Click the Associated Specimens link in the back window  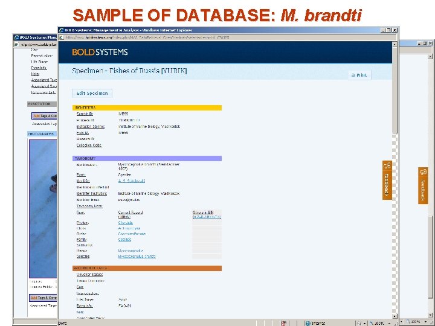pyautogui.click(x=44, y=86)
